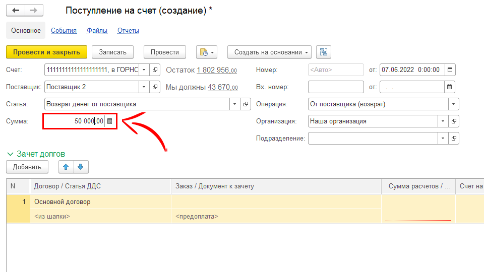Click the Вх. номер input field

click(x=335, y=87)
